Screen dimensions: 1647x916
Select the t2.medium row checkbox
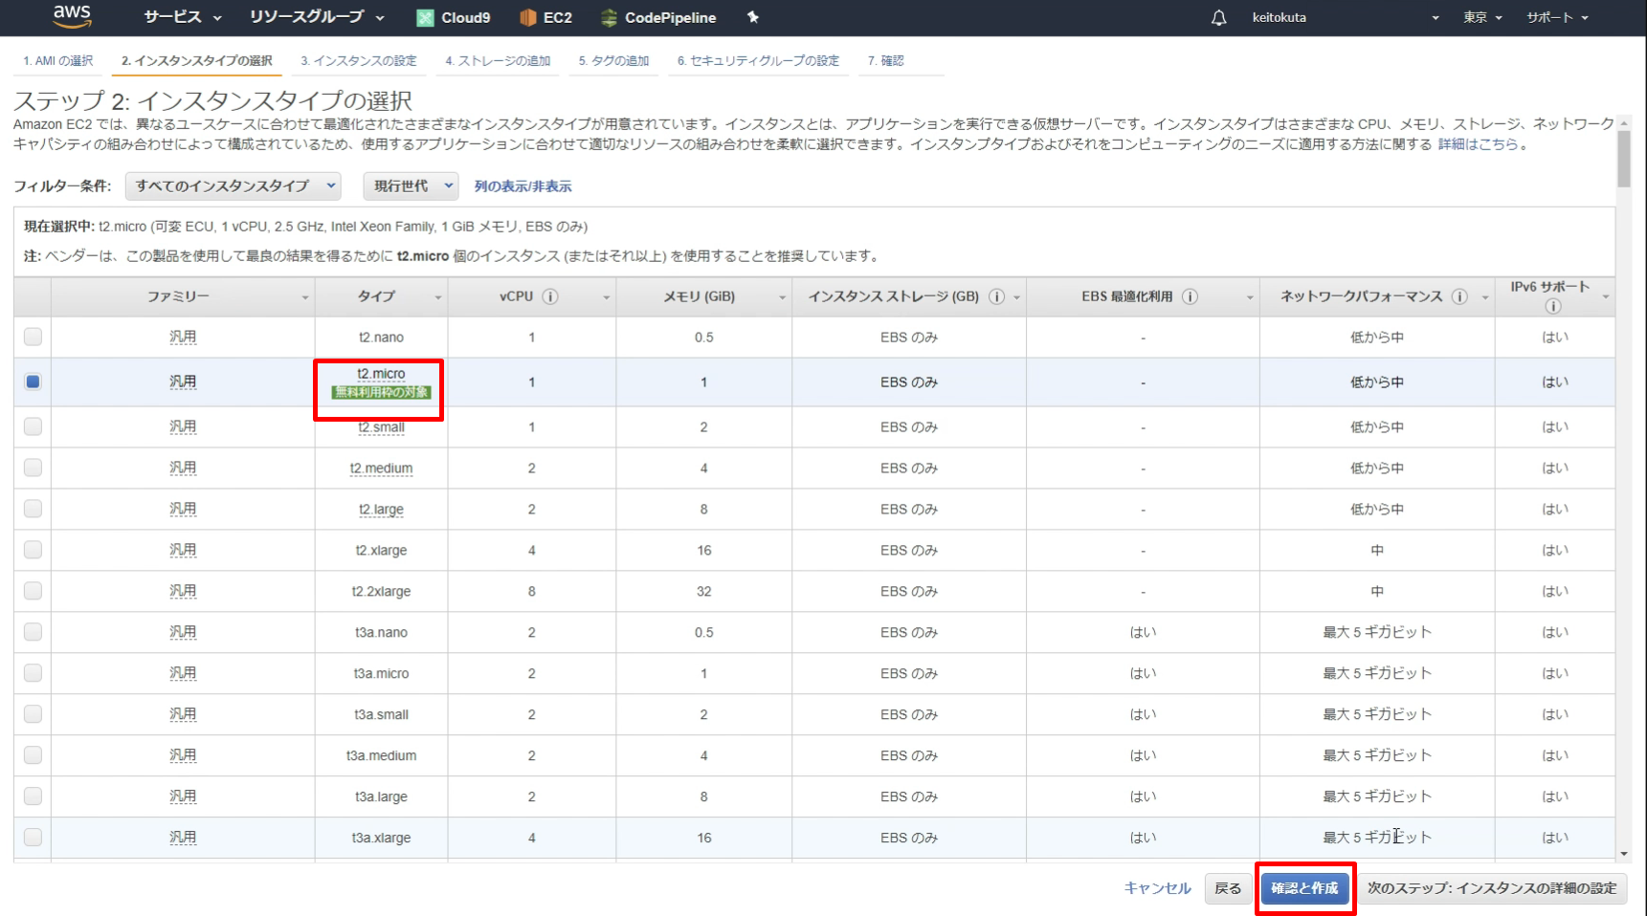pos(33,468)
